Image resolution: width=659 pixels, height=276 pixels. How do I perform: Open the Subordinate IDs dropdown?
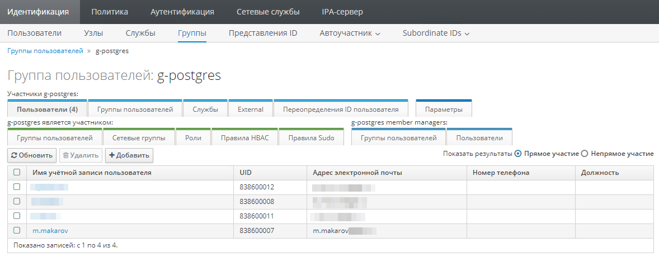(436, 33)
